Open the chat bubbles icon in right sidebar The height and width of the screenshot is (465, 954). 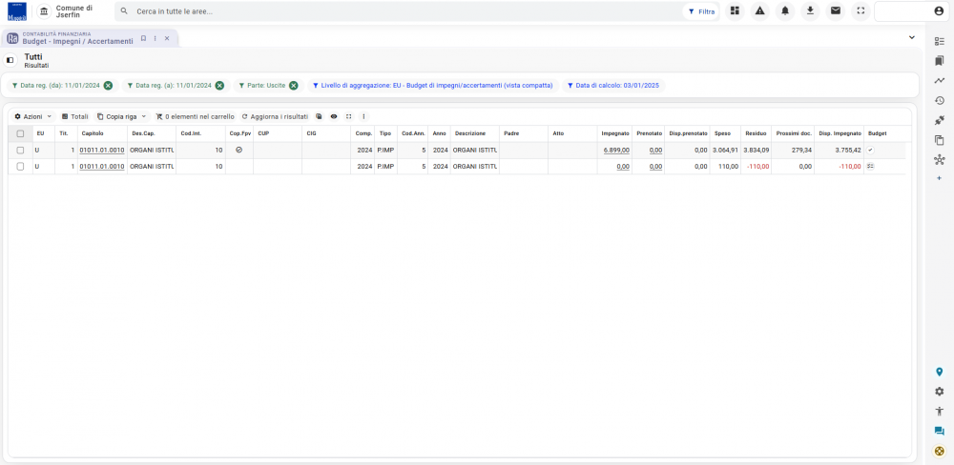pos(939,431)
